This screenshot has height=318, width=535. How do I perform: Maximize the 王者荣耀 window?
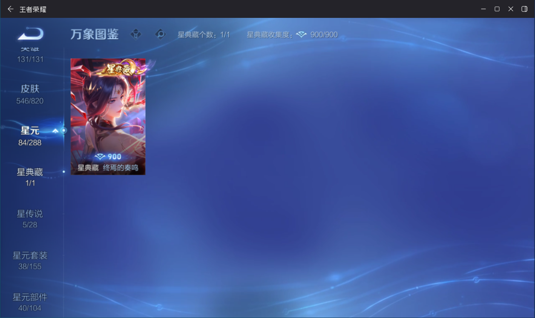pyautogui.click(x=497, y=9)
